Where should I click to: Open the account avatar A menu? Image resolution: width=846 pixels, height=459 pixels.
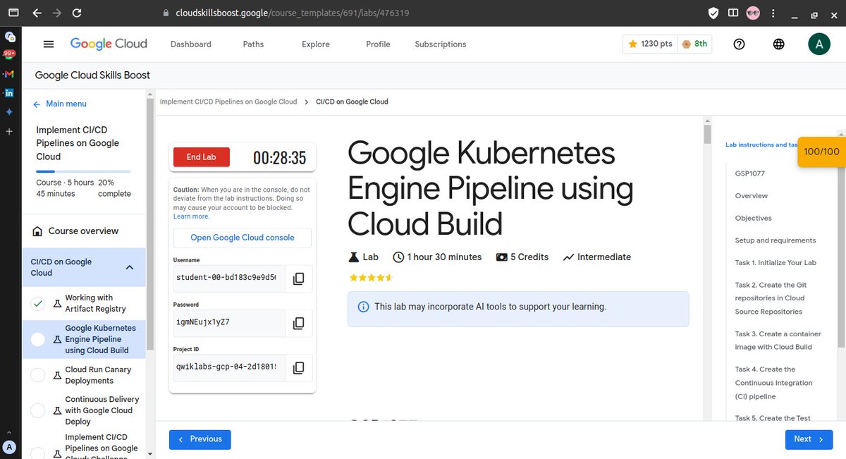pyautogui.click(x=819, y=44)
